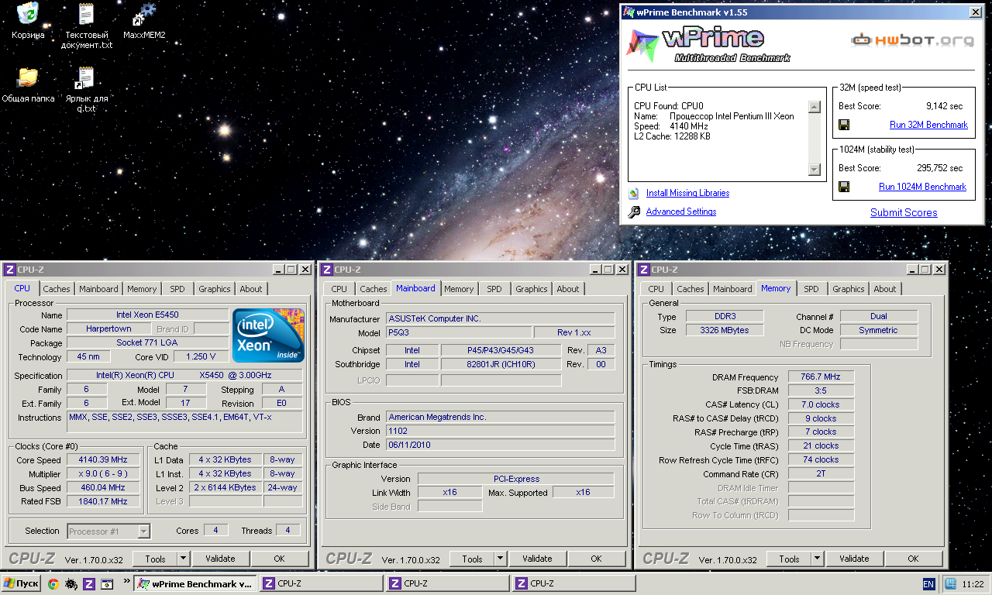Switch to Mainboard tab in Memory CPU-Z window
The width and height of the screenshot is (992, 595).
pyautogui.click(x=733, y=289)
